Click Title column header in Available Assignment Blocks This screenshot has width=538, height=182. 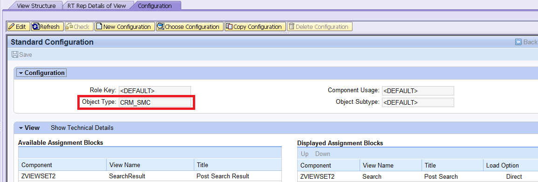click(238, 165)
